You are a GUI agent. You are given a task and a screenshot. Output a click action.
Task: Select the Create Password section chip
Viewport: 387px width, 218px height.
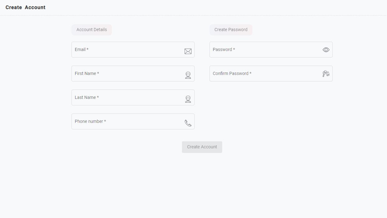pos(231,30)
